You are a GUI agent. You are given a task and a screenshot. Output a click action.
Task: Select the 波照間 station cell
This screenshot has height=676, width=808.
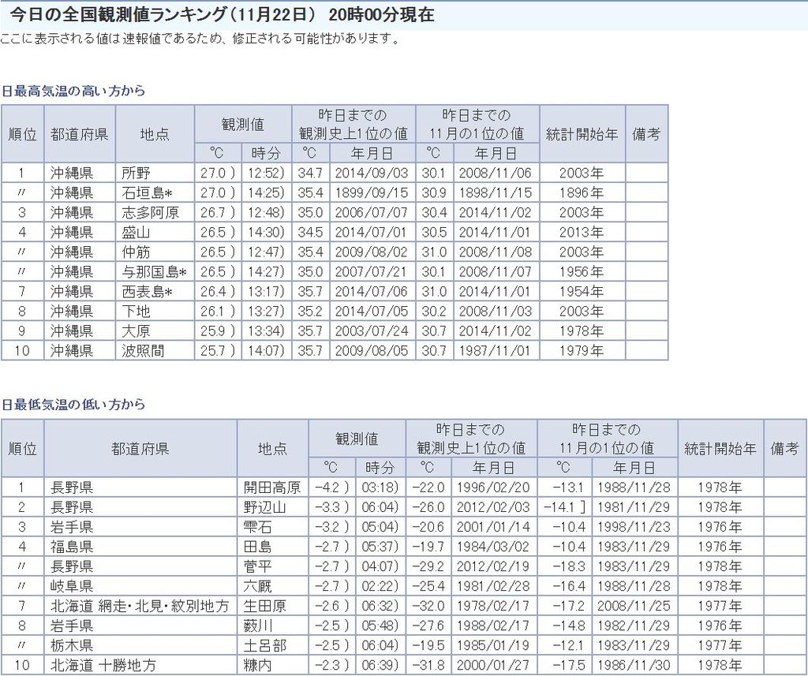point(155,351)
